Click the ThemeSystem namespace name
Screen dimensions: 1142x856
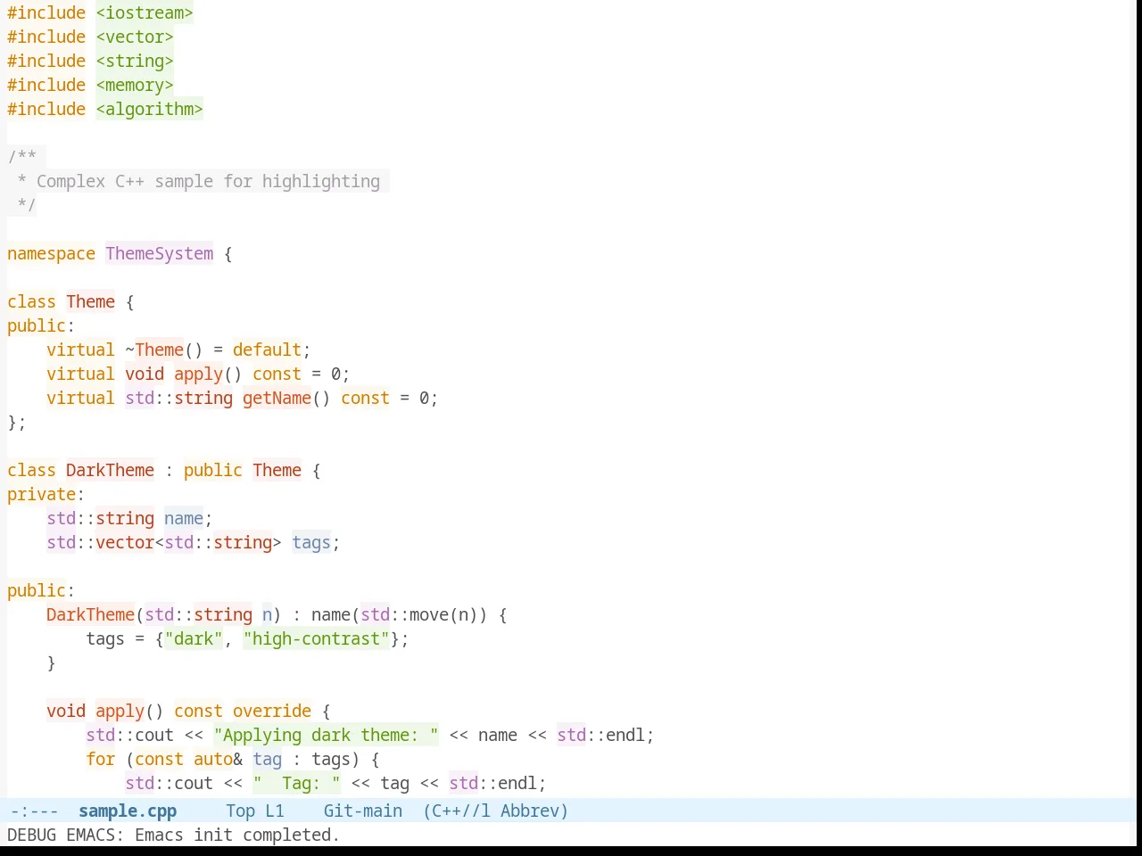160,253
